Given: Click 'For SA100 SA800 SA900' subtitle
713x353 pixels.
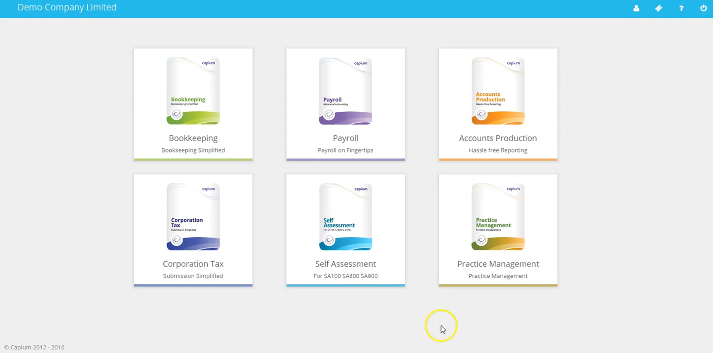Looking at the screenshot, I should [x=346, y=276].
